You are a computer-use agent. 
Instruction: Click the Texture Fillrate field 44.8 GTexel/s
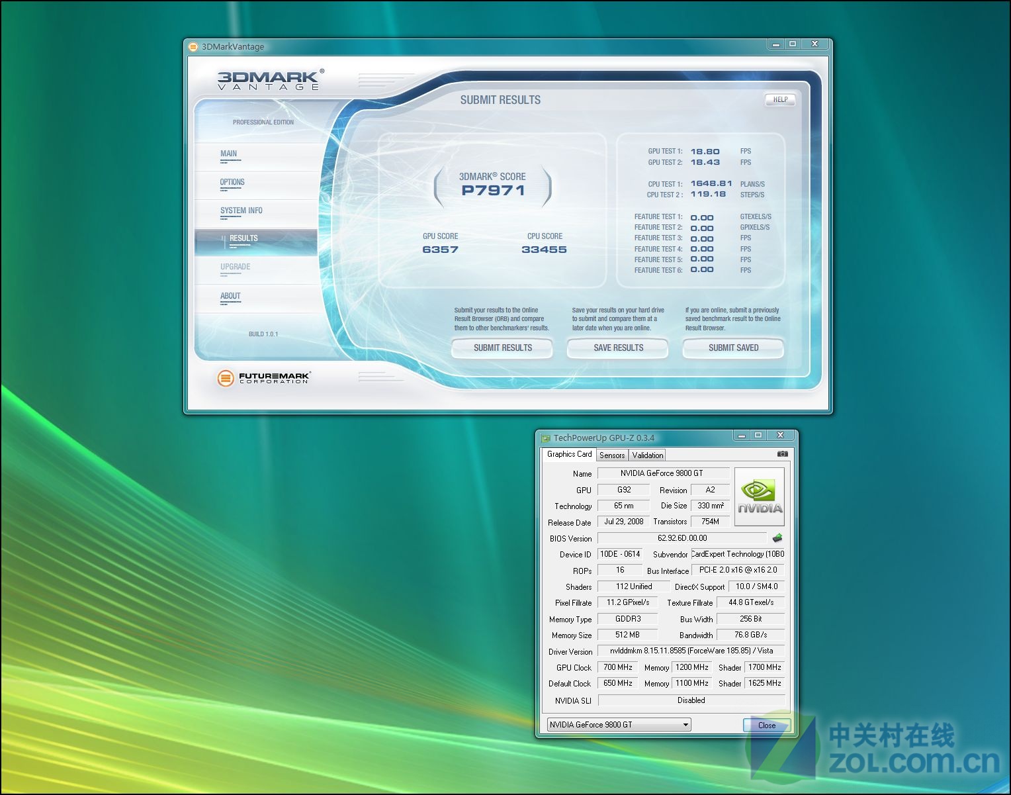750,602
